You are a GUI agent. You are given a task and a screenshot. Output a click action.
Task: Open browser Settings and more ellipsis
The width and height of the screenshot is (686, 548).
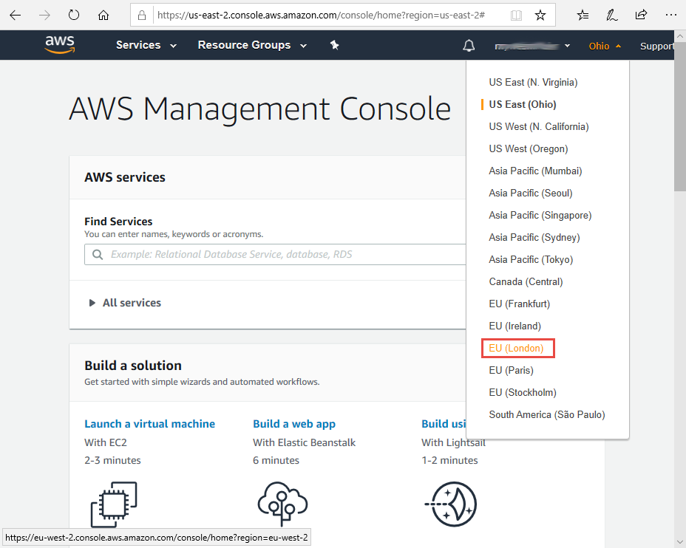670,16
